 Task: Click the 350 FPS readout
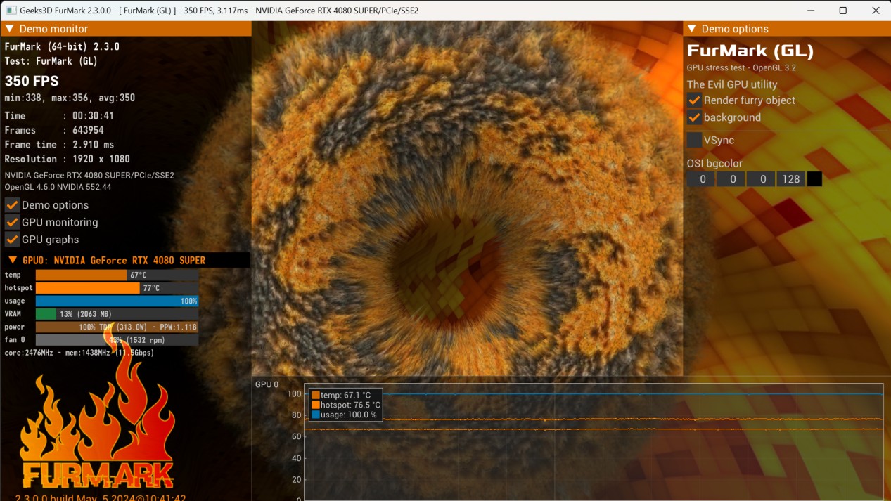(32, 81)
